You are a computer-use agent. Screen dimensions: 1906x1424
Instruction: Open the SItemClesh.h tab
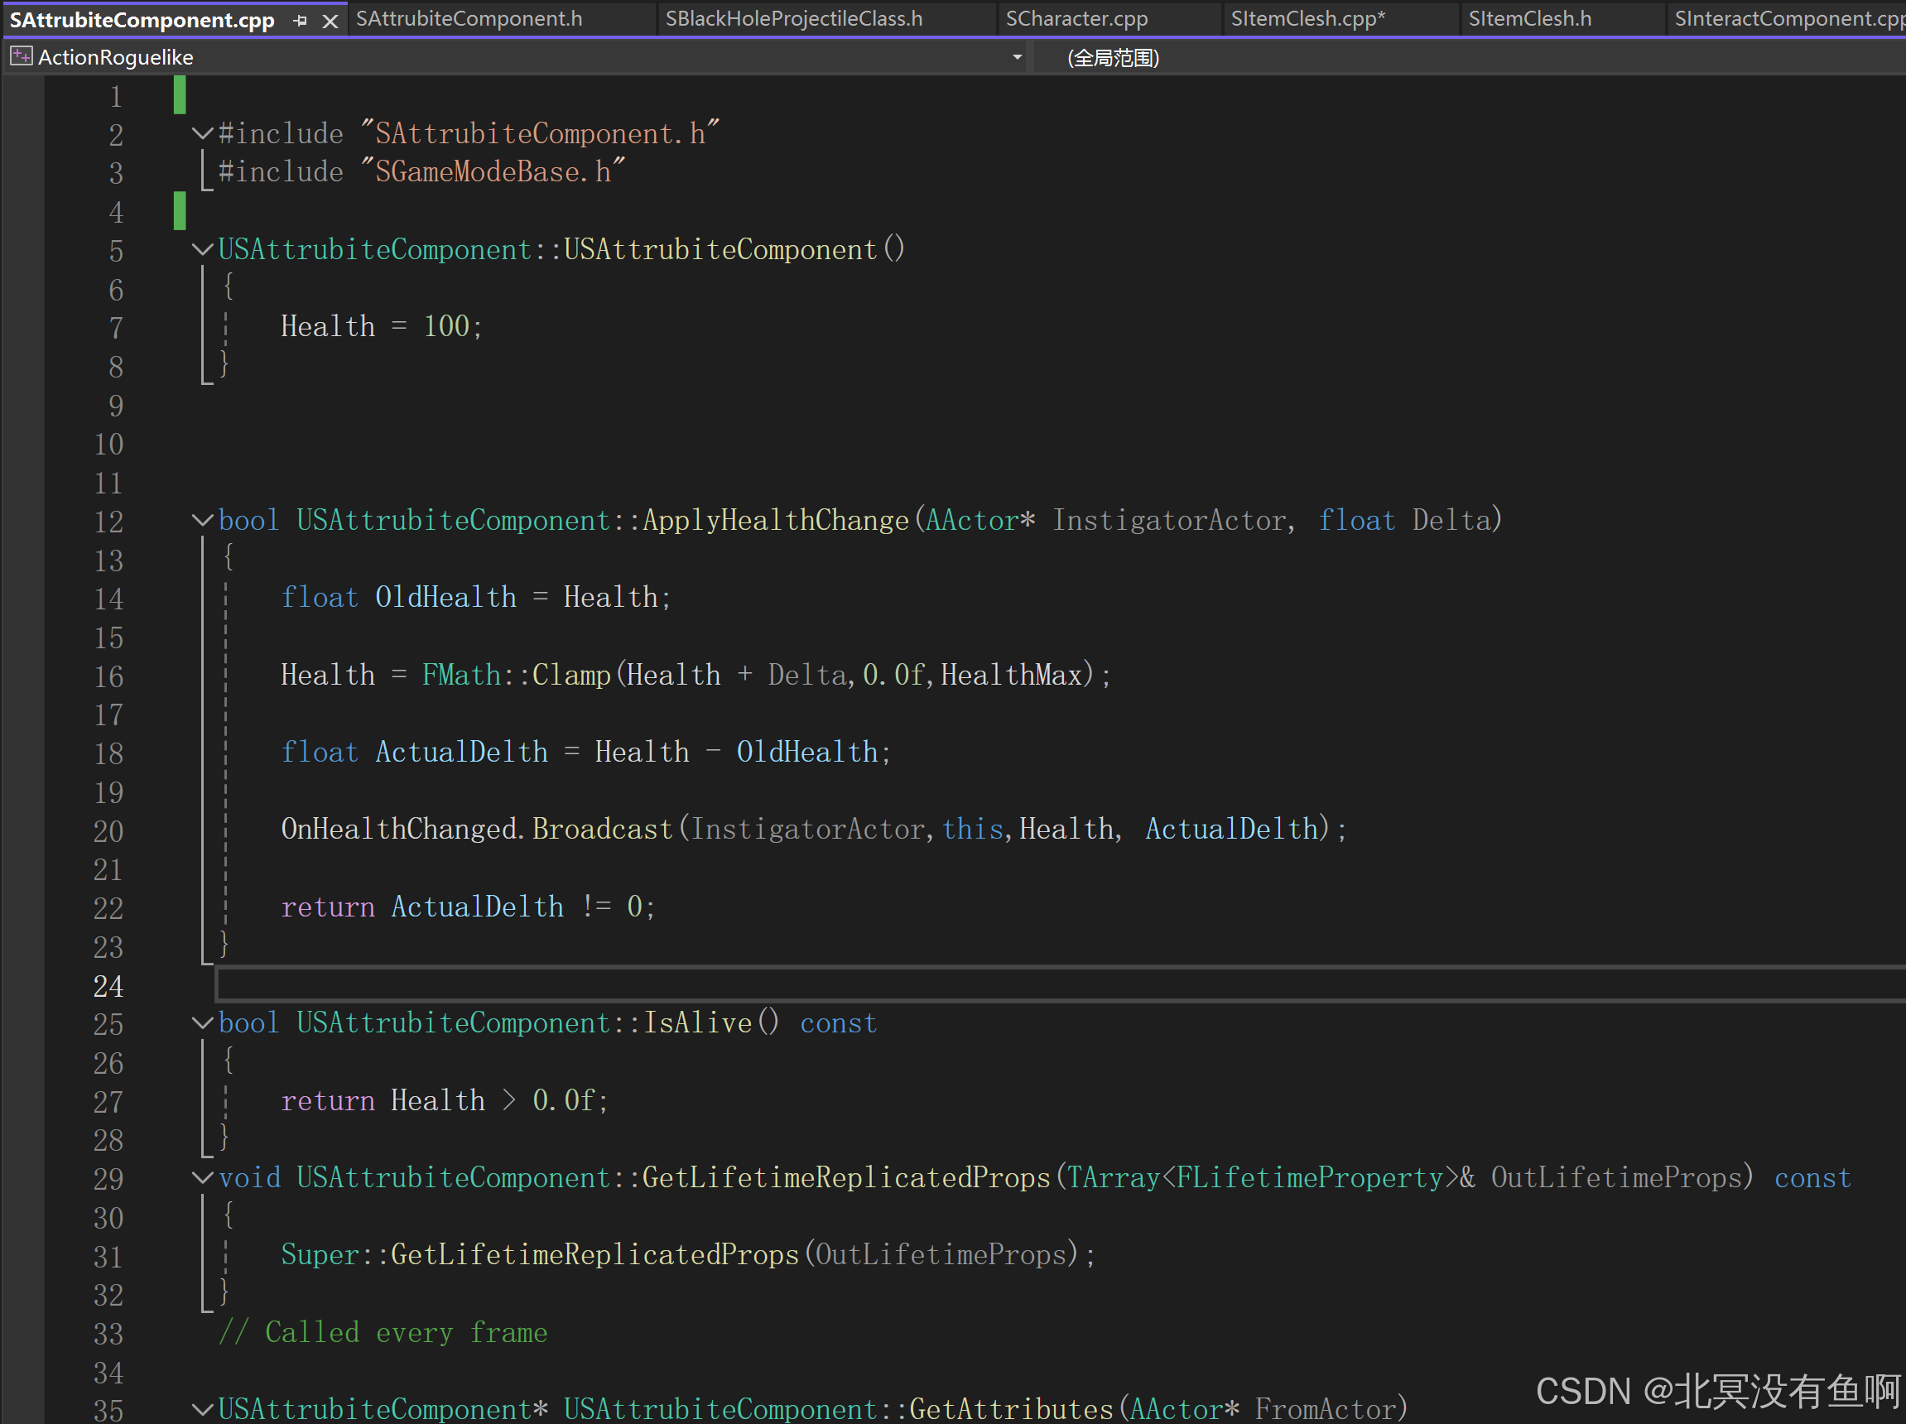1529,18
